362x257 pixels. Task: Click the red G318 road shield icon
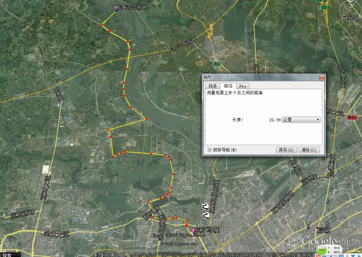pos(352,118)
